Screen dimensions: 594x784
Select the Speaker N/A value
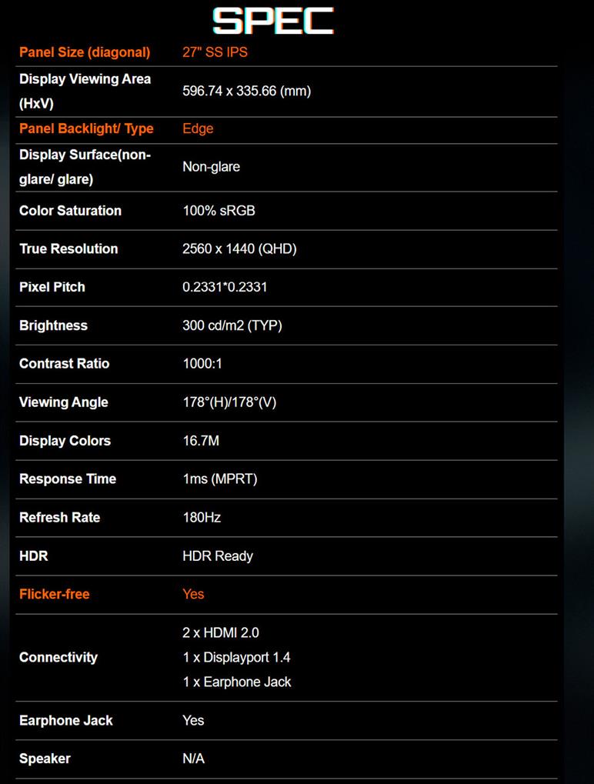tap(193, 759)
